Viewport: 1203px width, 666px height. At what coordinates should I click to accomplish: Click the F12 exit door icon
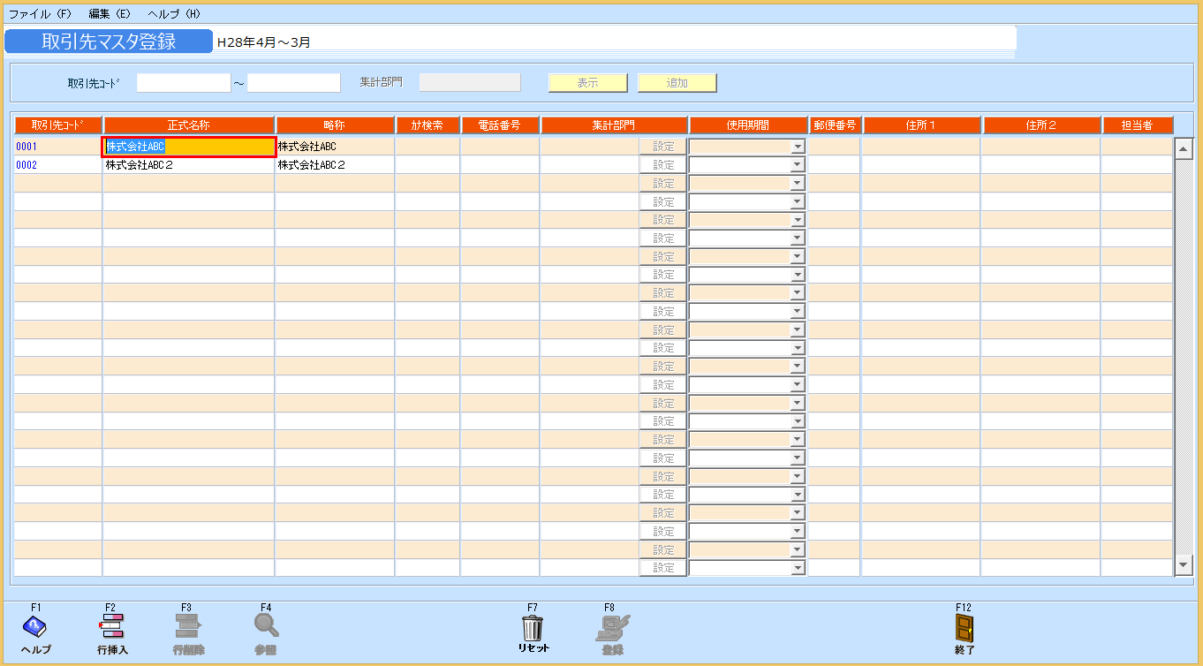pos(965,627)
